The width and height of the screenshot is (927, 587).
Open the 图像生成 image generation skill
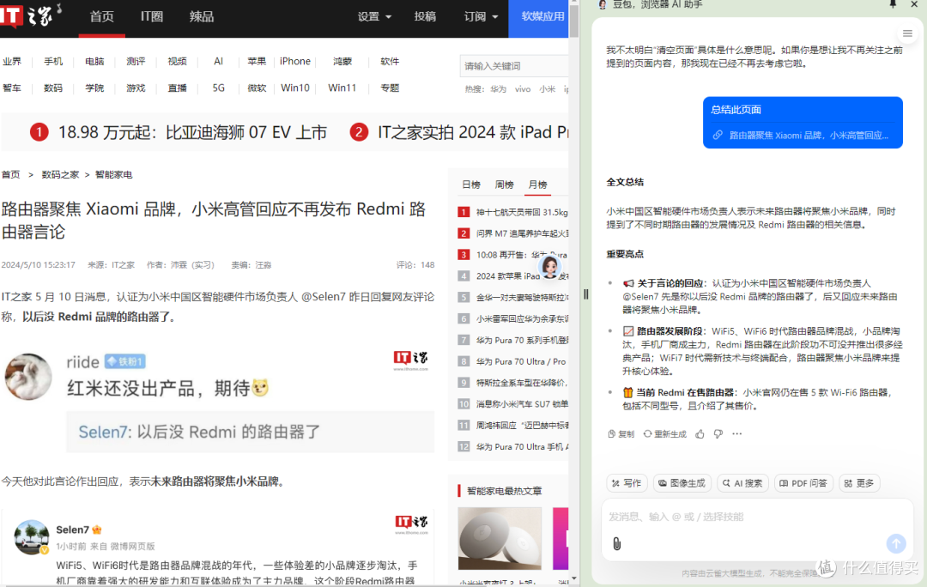682,483
